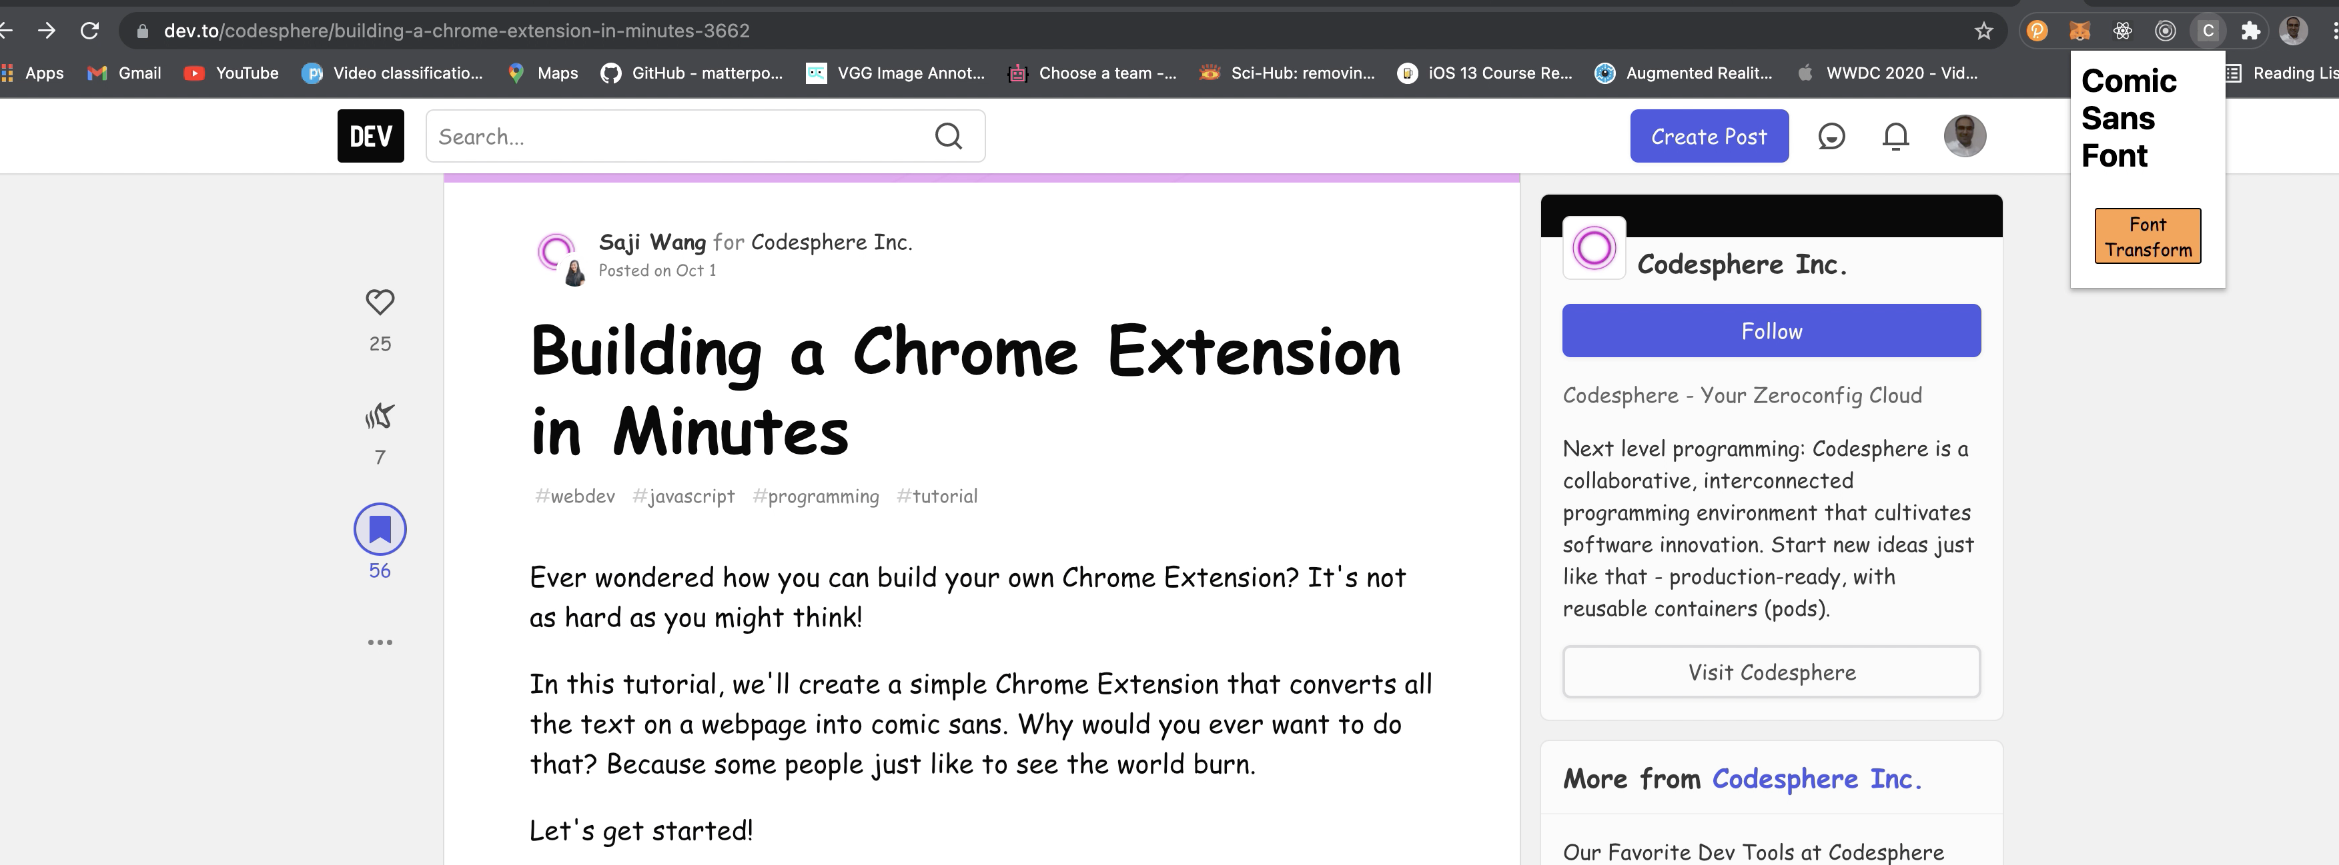Image resolution: width=2339 pixels, height=865 pixels.
Task: Open the More from Codesphere Inc. link
Action: pos(1816,779)
